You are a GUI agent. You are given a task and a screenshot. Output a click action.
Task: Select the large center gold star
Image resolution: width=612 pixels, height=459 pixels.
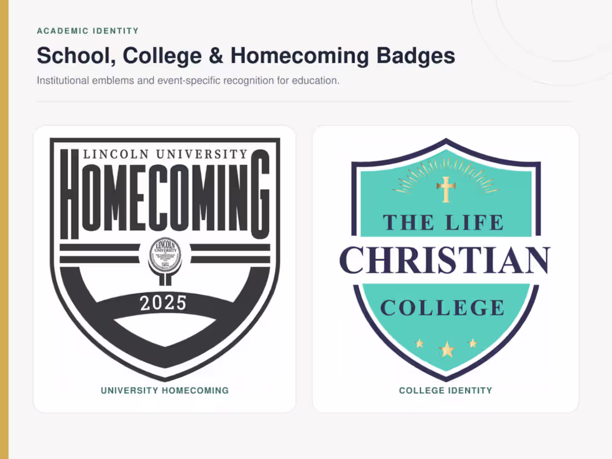coord(447,349)
